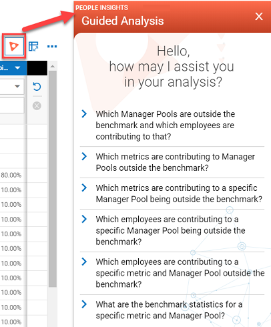Click the scrollbar up arrow

(x=53, y=66)
